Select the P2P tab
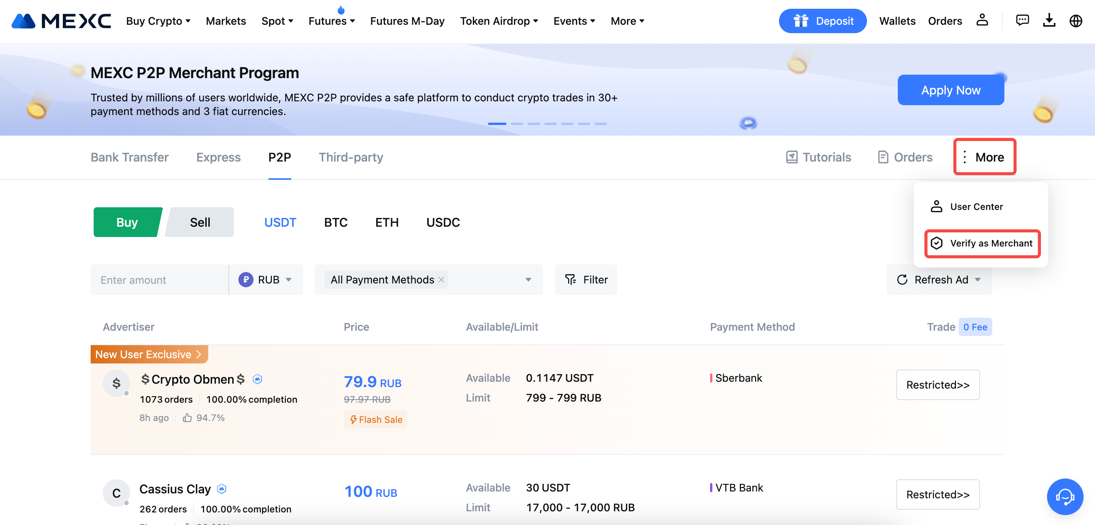Viewport: 1095px width, 525px height. click(x=280, y=157)
